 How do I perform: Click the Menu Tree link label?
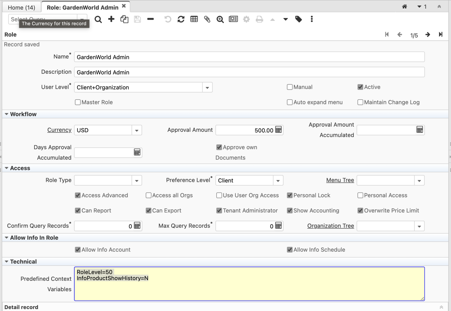click(x=340, y=180)
